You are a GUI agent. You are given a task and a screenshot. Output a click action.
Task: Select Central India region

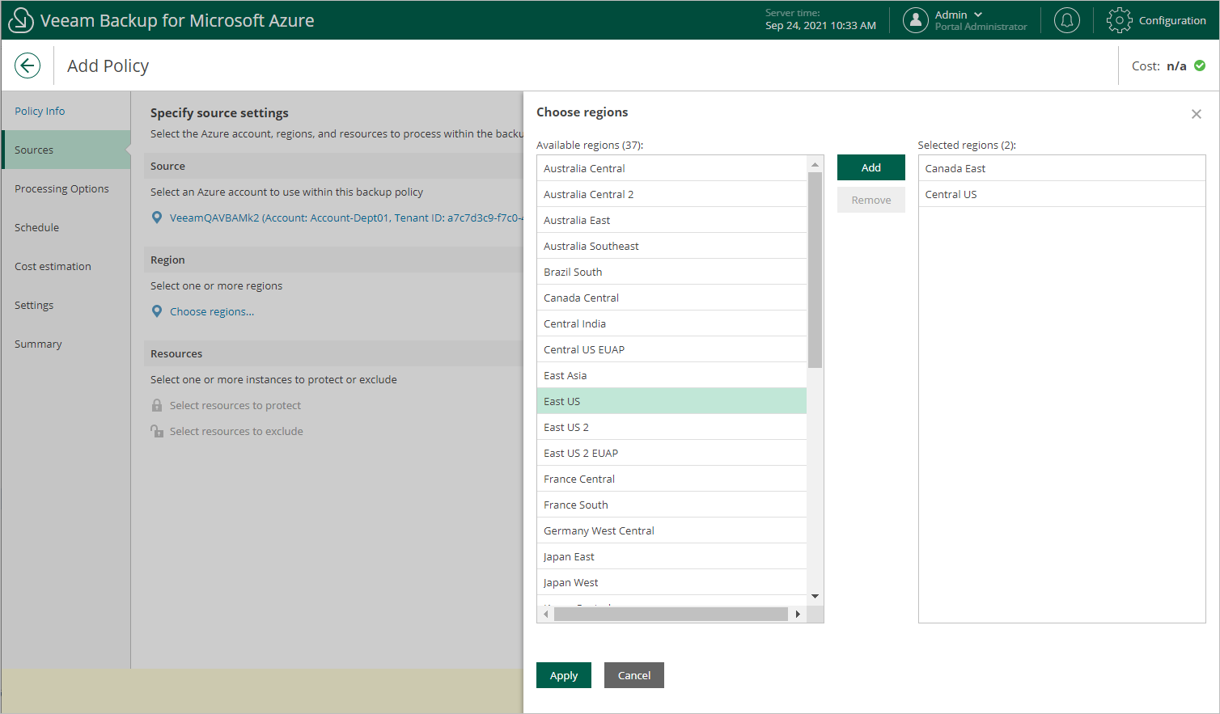coord(672,323)
